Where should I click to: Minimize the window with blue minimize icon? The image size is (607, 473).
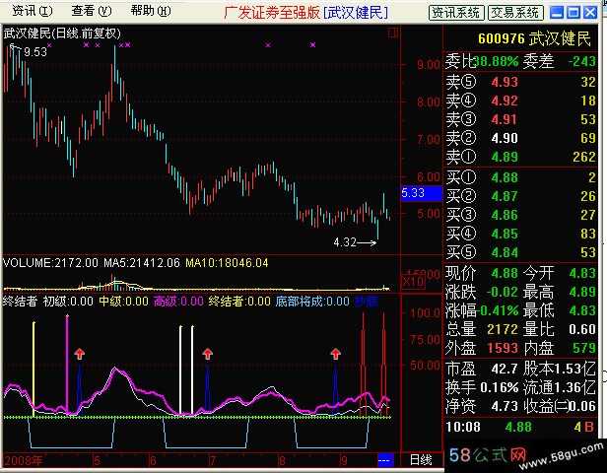tap(557, 13)
